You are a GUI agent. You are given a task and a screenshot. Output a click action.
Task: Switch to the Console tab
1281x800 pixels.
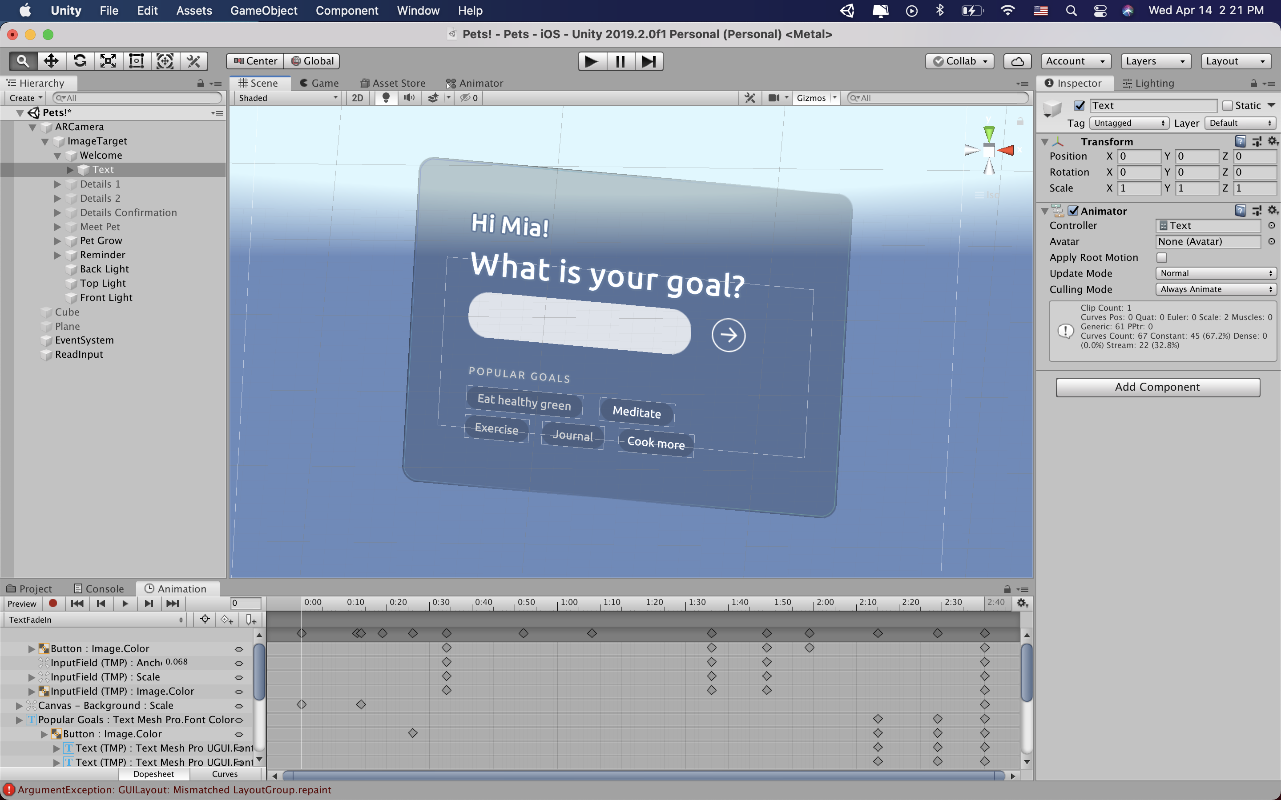[x=99, y=589]
